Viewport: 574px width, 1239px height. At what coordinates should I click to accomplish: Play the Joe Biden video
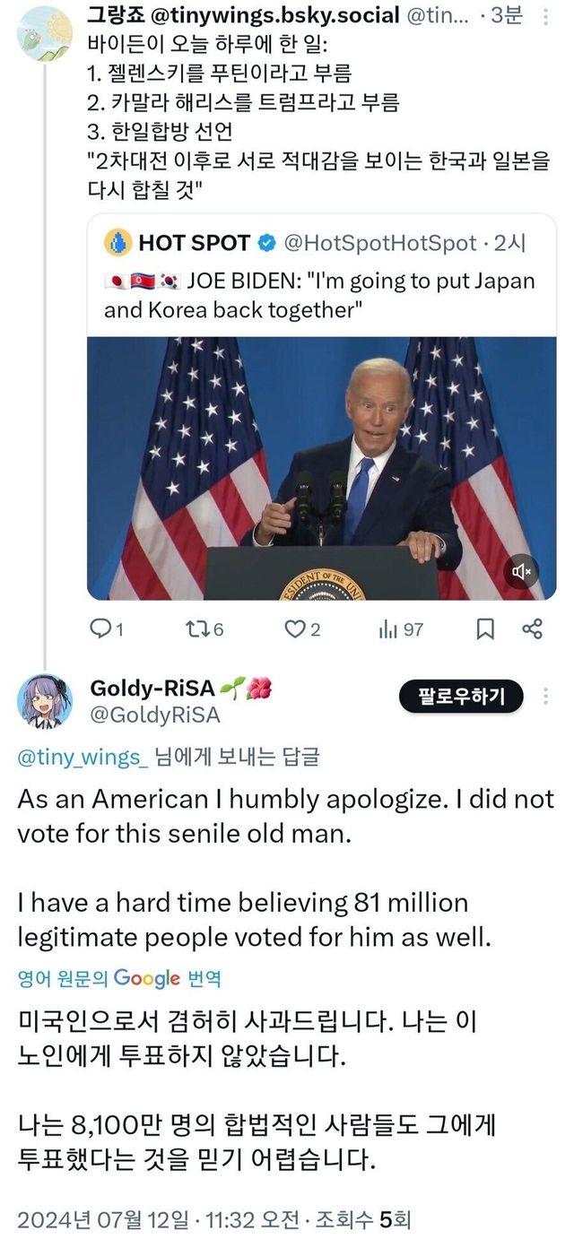click(321, 466)
